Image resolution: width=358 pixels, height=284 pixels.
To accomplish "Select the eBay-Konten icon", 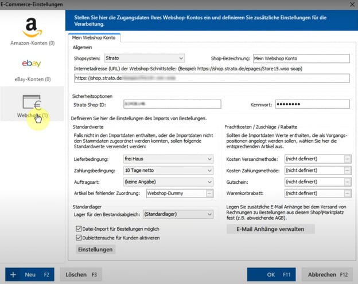I will coord(32,65).
